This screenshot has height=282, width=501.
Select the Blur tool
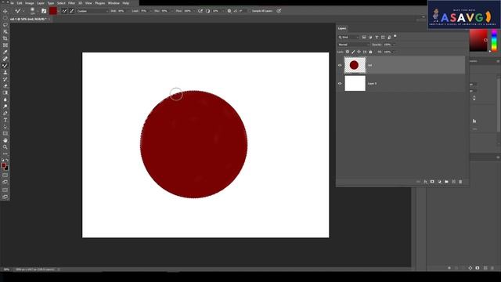pos(5,99)
